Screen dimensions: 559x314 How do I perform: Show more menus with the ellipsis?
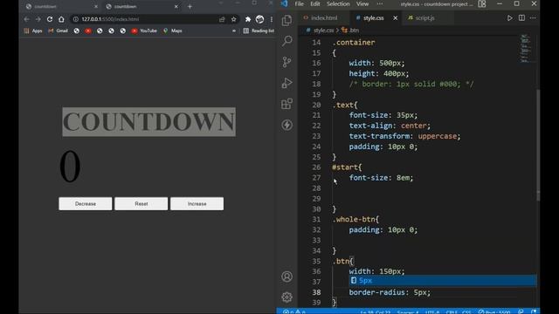380,3
